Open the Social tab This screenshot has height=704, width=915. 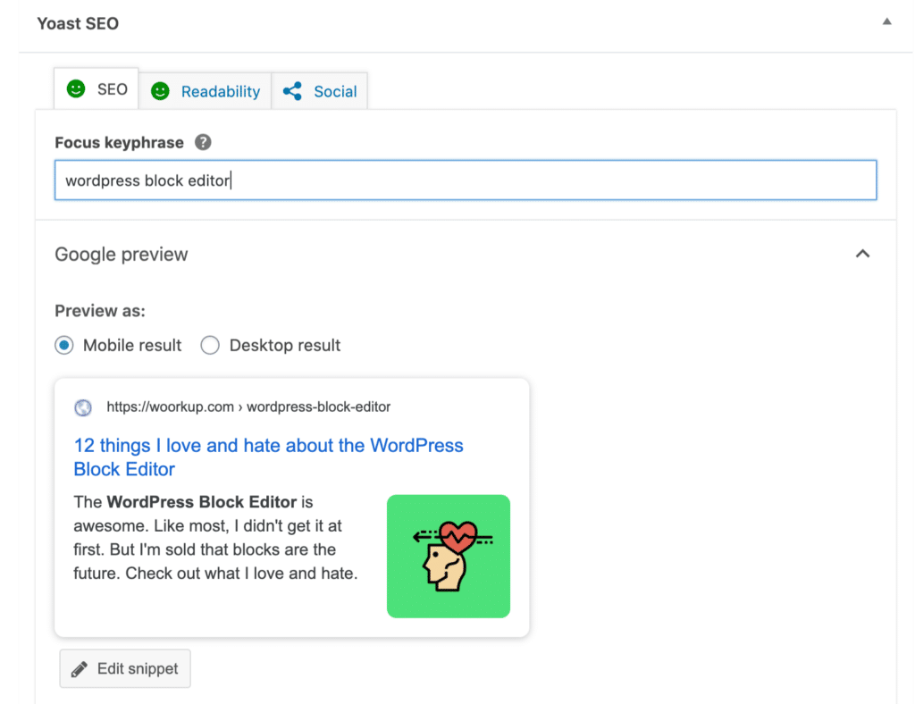pyautogui.click(x=320, y=91)
